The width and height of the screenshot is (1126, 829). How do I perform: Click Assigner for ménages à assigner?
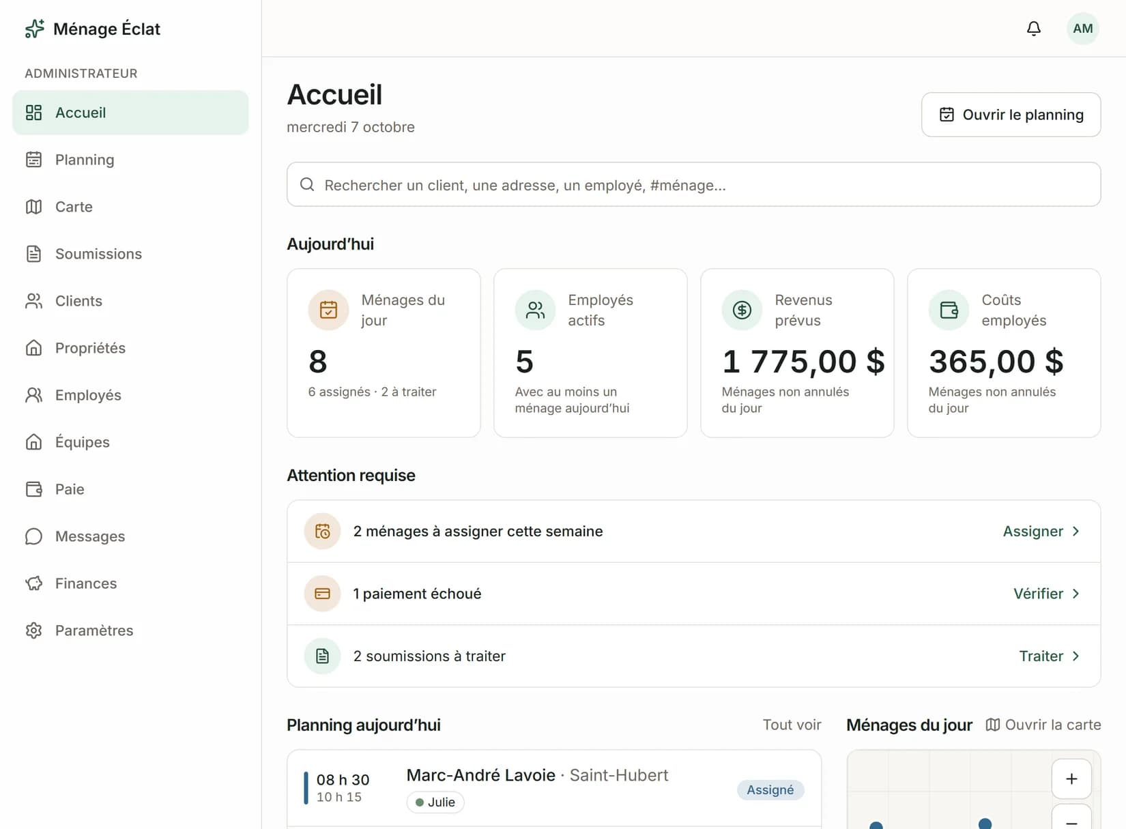pyautogui.click(x=1041, y=532)
